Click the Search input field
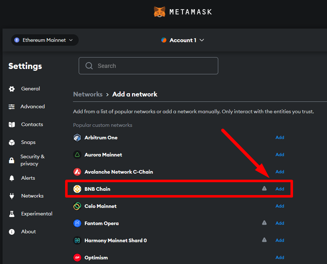 (148, 66)
